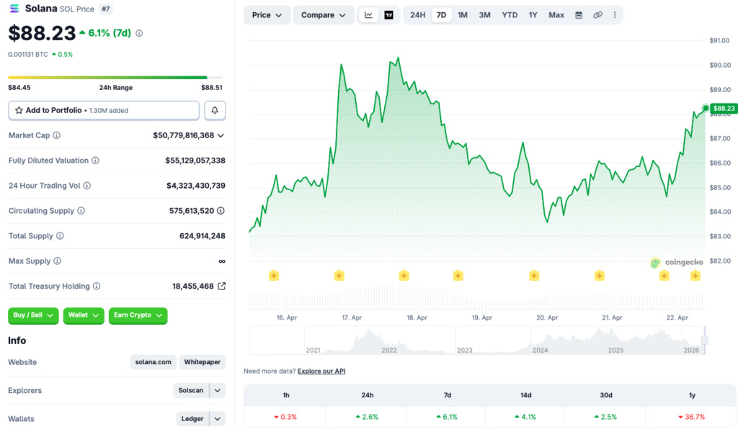Expand the Market Cap value chevron
This screenshot has height=429, width=738.
click(x=221, y=135)
